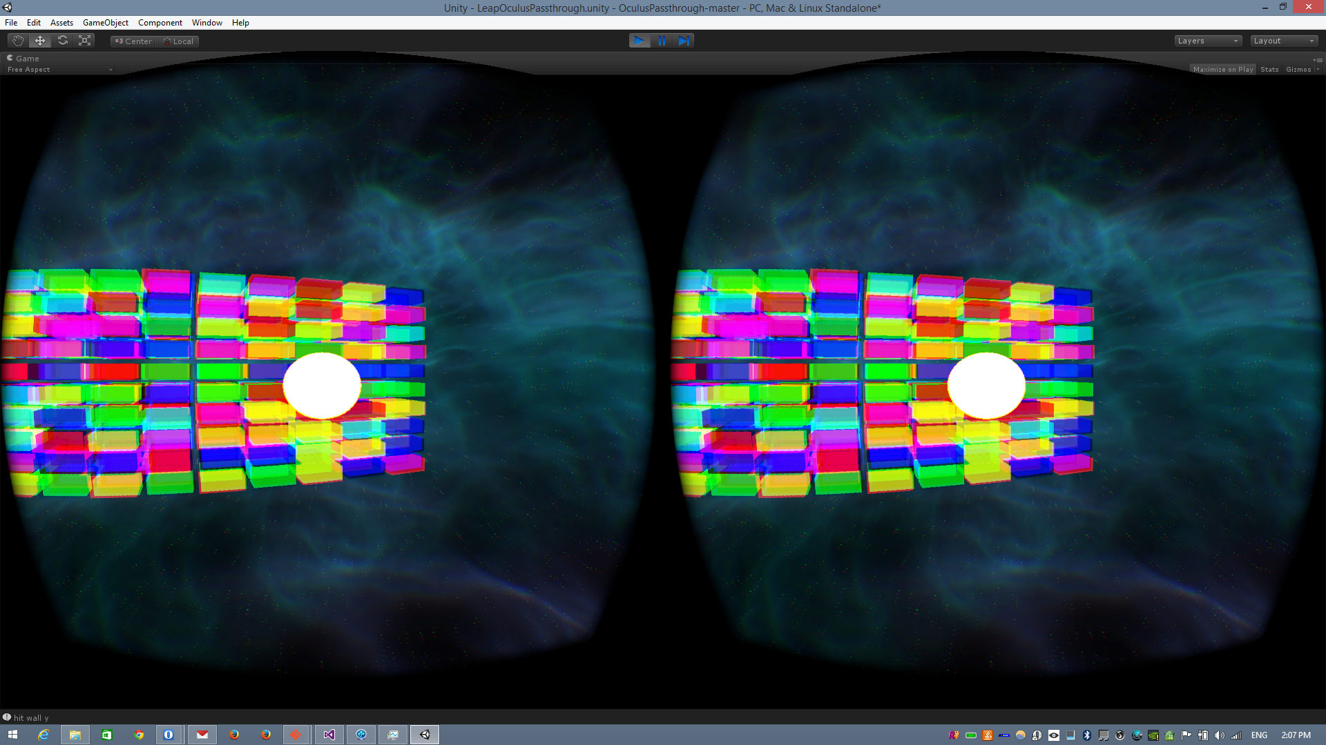Open the GameObject menu
This screenshot has width=1326, height=745.
point(105,23)
